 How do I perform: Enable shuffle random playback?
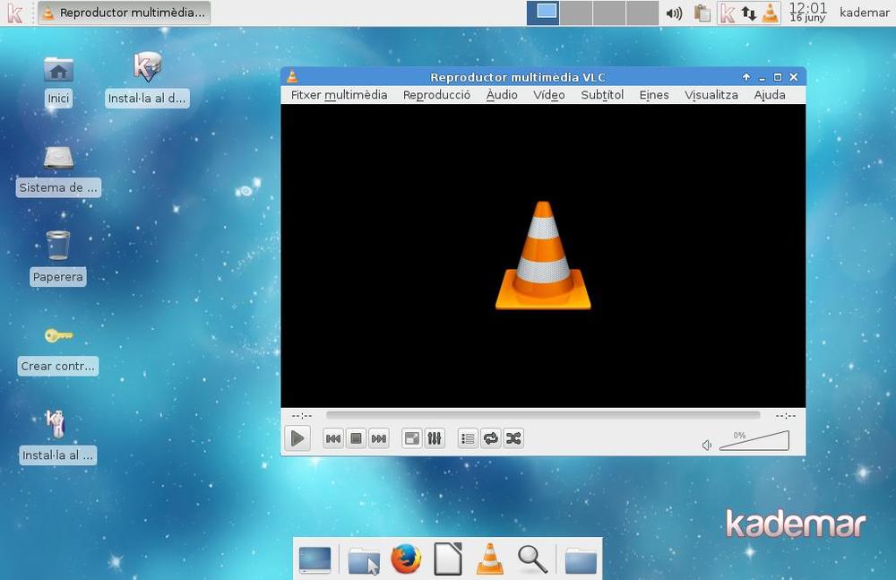coord(513,438)
